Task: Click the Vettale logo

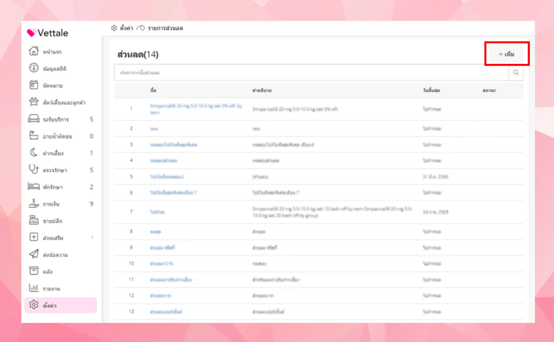Action: (x=48, y=33)
